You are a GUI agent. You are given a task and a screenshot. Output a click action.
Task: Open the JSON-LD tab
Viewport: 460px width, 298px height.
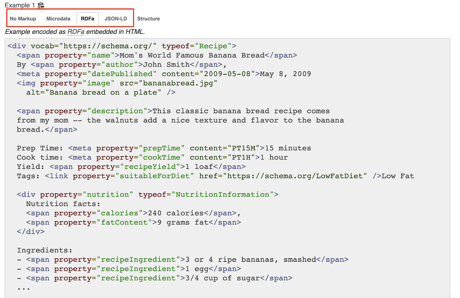(116, 18)
